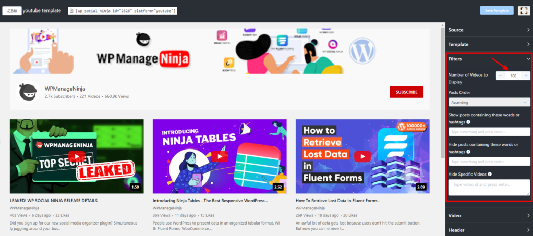Click the Hide Specific Videos input field
The width and height of the screenshot is (533, 236).
coord(489,187)
